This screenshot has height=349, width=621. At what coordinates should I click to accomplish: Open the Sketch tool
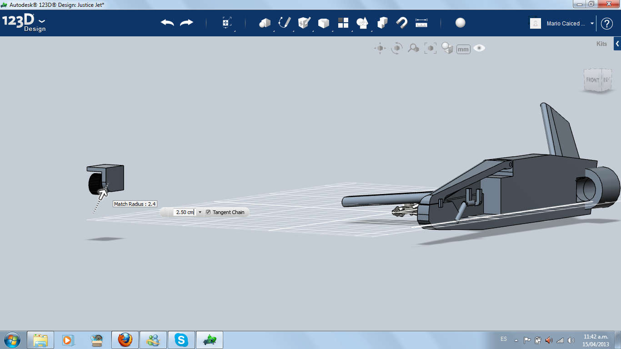[285, 23]
